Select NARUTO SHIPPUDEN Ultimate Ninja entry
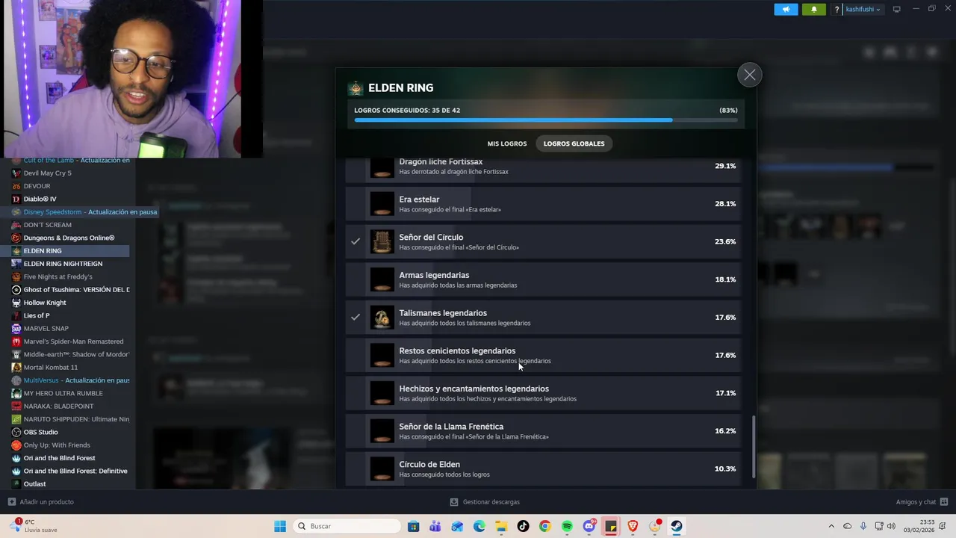 coord(76,419)
